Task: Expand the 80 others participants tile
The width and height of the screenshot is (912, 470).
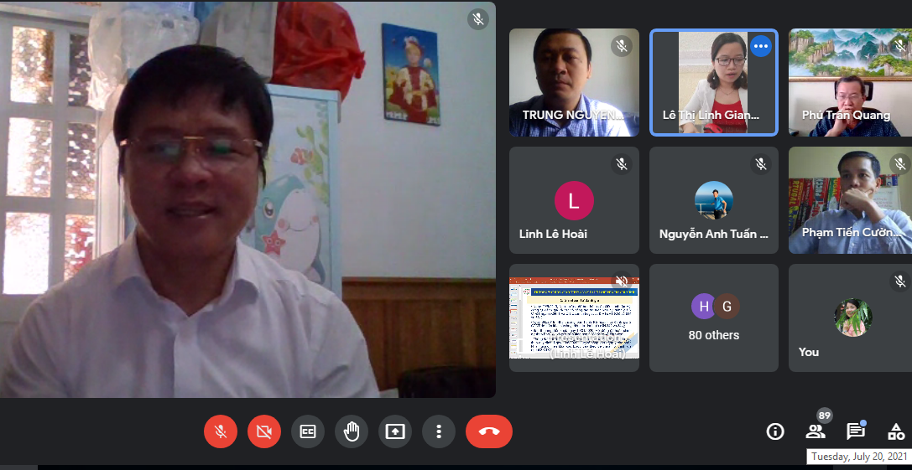Action: point(714,318)
